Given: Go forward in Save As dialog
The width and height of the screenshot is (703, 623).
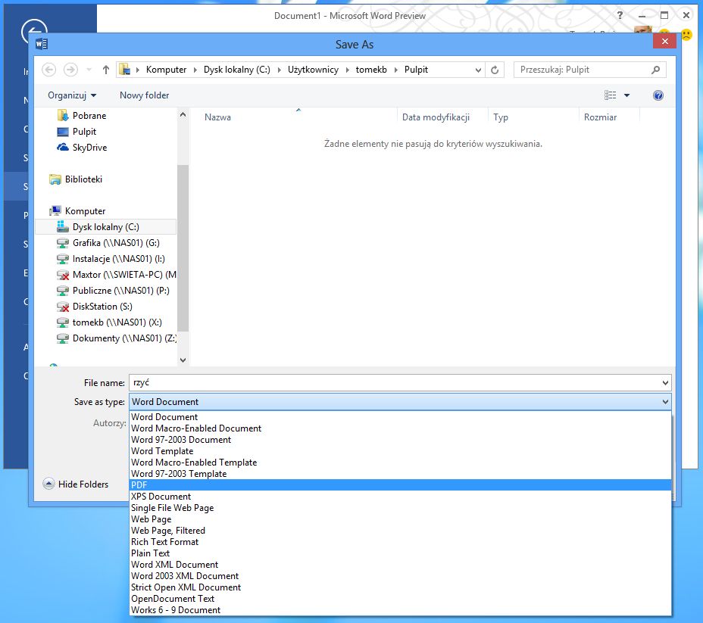Looking at the screenshot, I should click(x=70, y=70).
